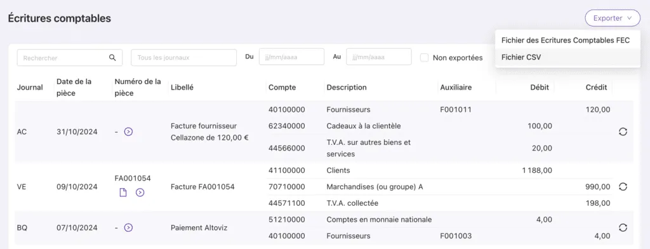The width and height of the screenshot is (650, 249).
Task: Select Comptes en monnaie nationale description
Action: coord(380,220)
